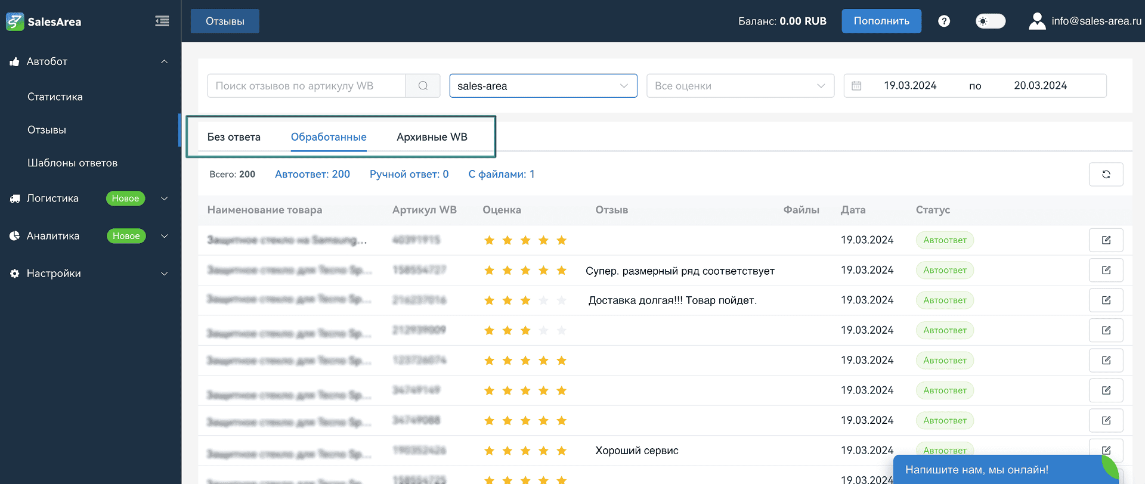The image size is (1145, 484).
Task: Open Статистика in the sidebar
Action: coord(55,97)
